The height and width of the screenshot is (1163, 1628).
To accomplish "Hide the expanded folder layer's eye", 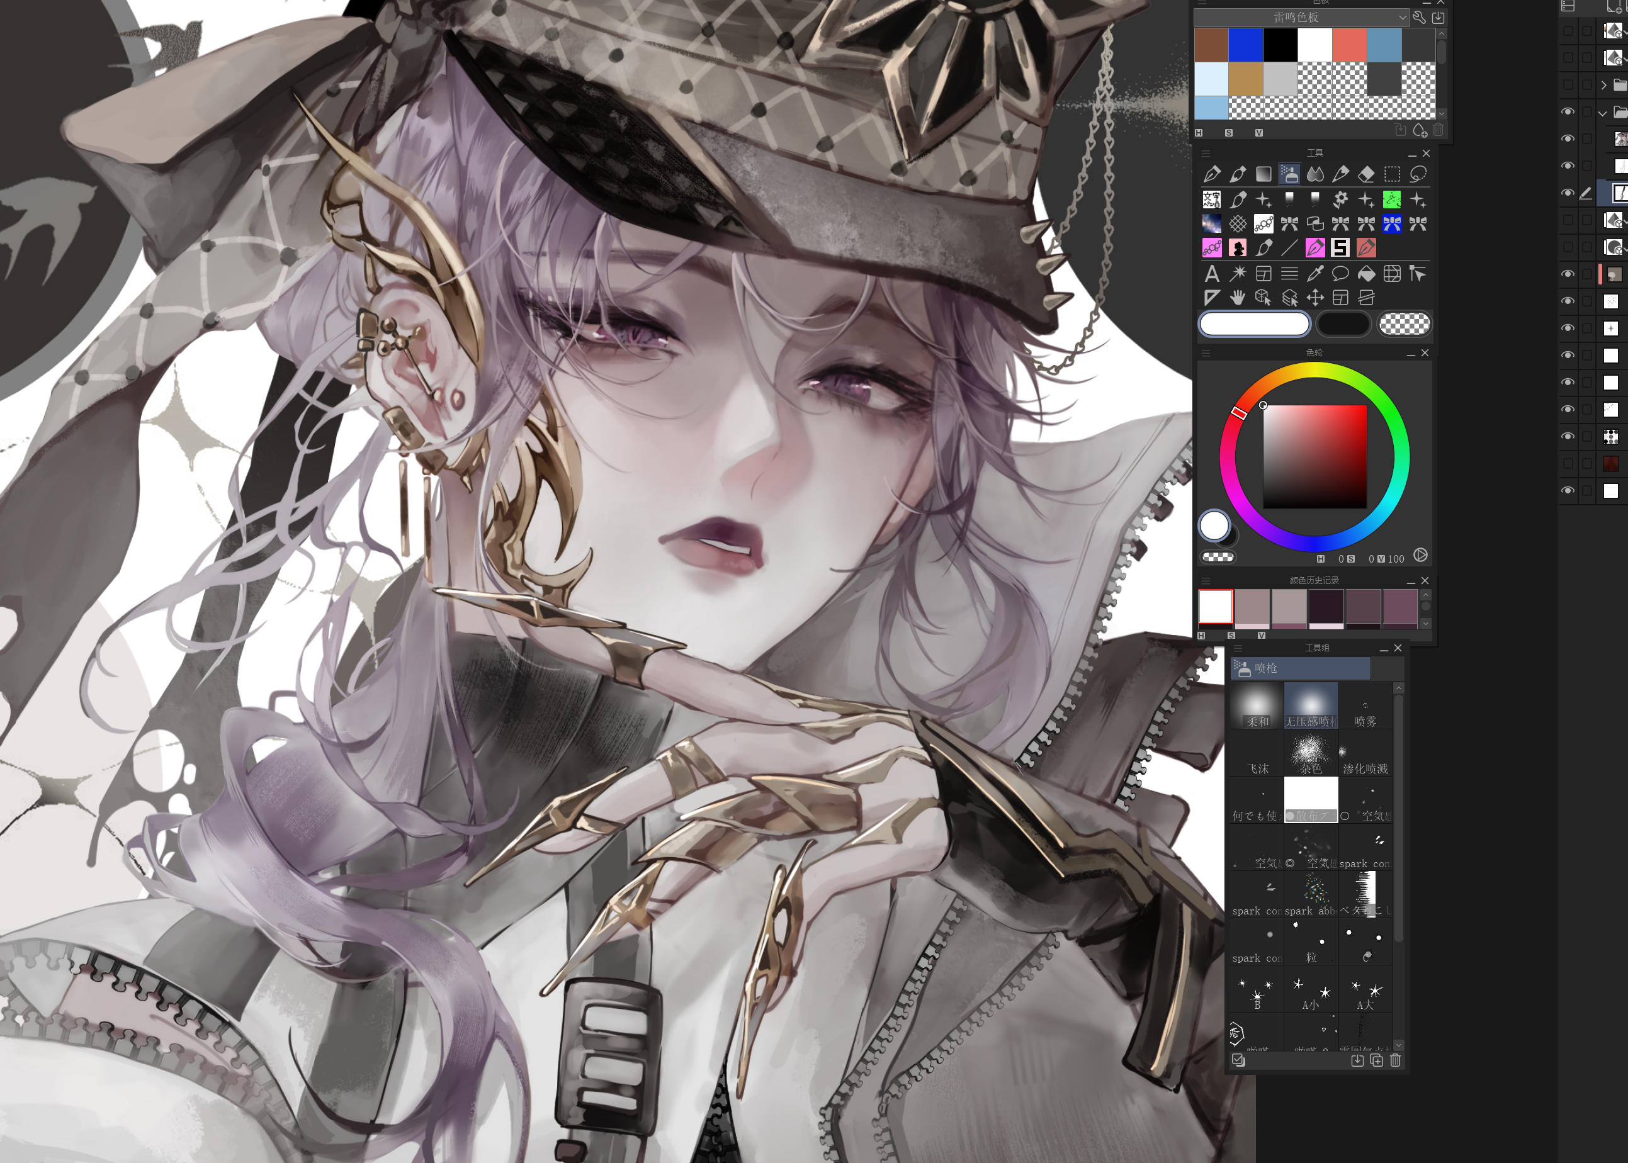I will point(1568,112).
